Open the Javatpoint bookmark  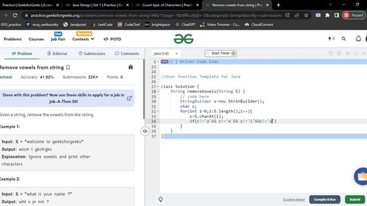click(x=75, y=25)
